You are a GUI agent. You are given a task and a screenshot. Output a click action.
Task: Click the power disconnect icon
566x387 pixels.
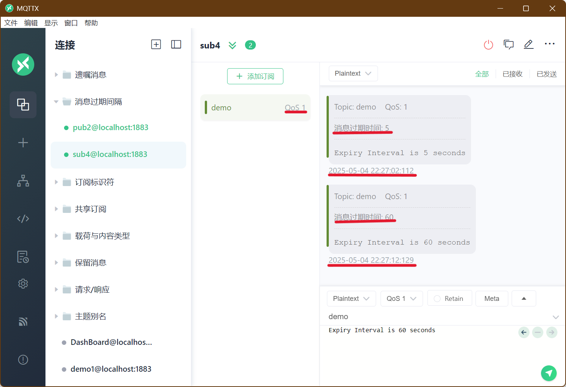click(488, 45)
